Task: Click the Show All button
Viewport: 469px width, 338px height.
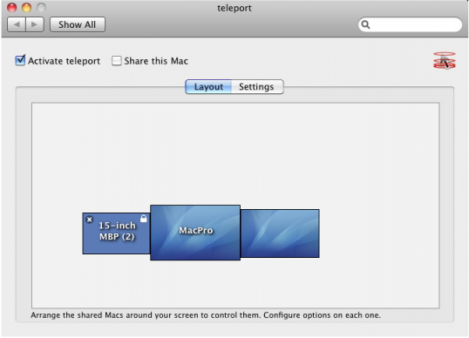Action: tap(78, 24)
